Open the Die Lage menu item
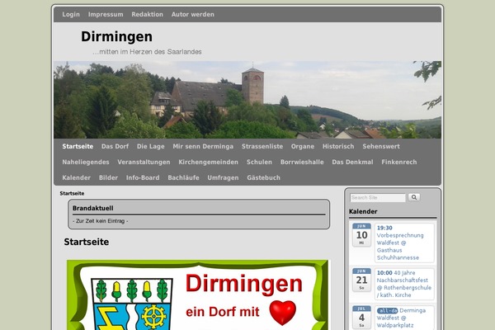Screen dimensions: 495x330 point(151,146)
